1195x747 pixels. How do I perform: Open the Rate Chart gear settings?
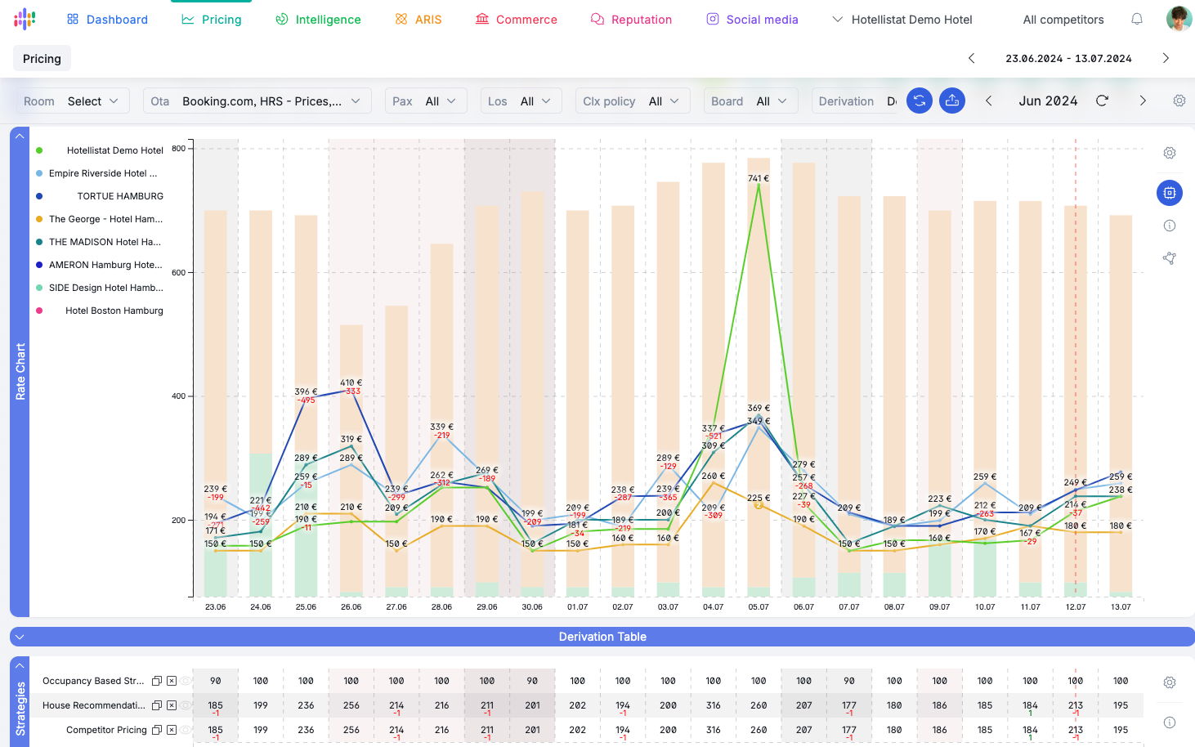pos(1170,153)
